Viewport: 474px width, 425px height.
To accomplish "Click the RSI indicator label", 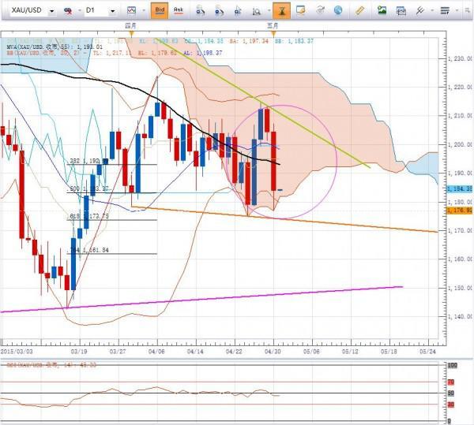I will coord(51,365).
